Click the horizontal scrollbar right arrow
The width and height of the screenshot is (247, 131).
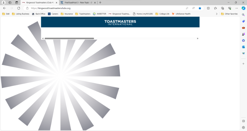click(x=198, y=39)
